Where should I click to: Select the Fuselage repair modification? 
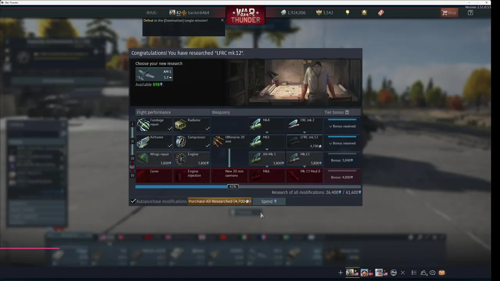pyautogui.click(x=154, y=125)
